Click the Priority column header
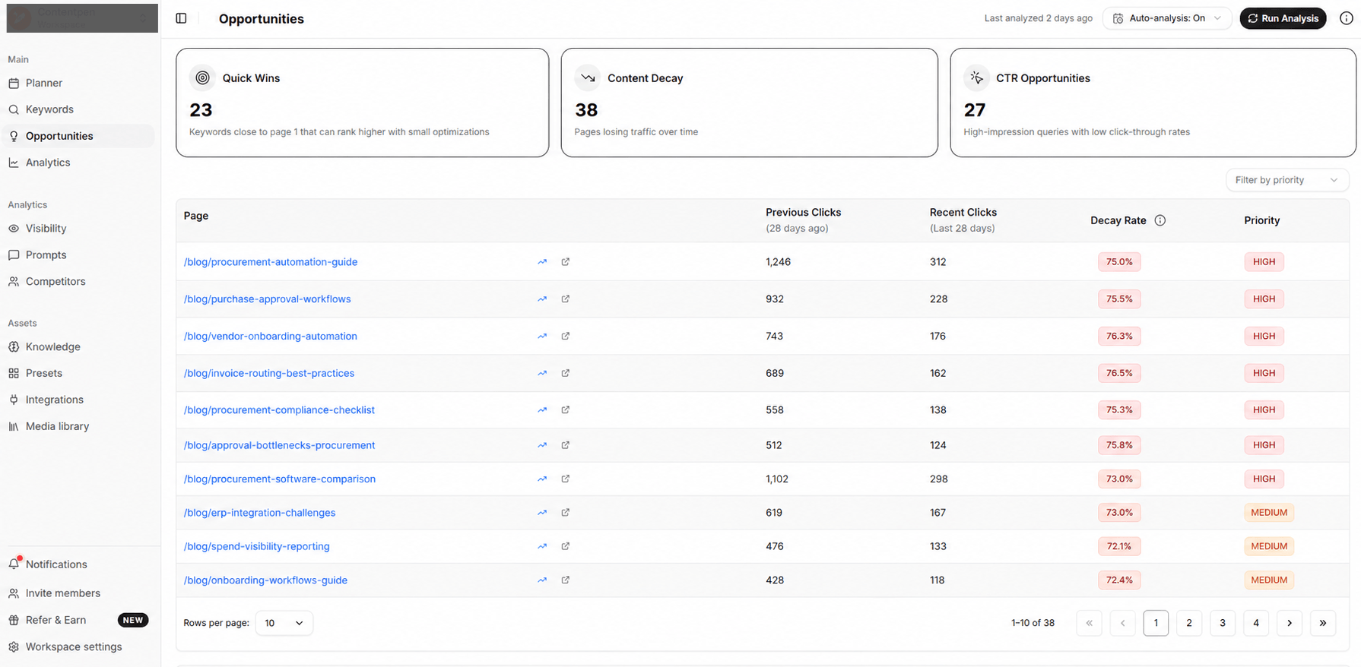This screenshot has width=1361, height=667. [x=1262, y=220]
